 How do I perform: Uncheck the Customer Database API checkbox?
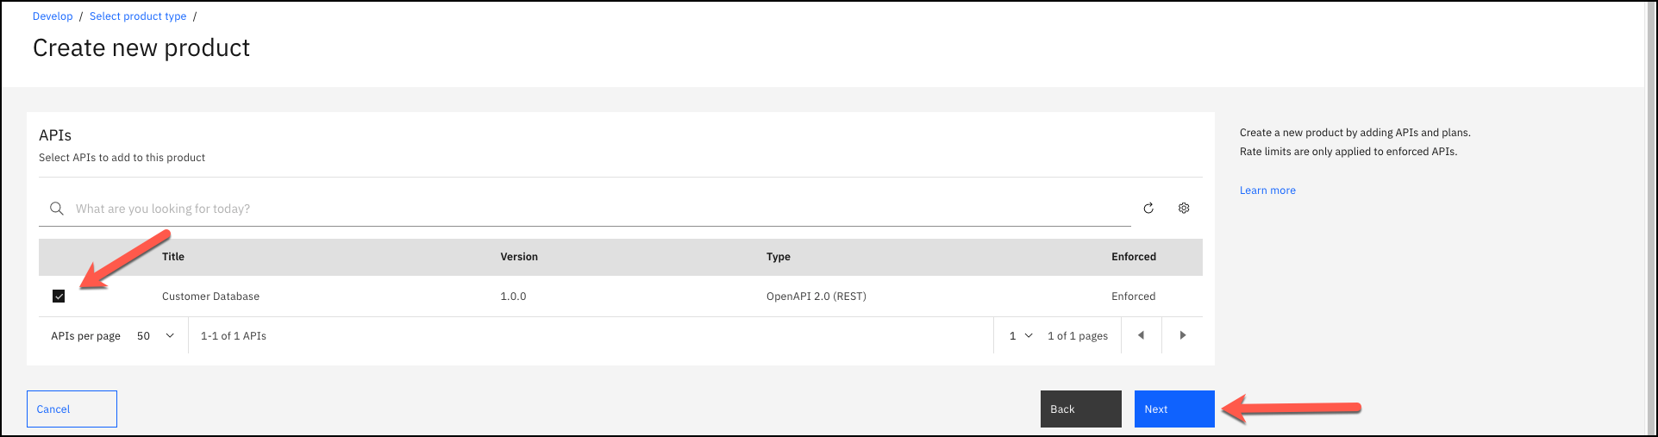(59, 297)
